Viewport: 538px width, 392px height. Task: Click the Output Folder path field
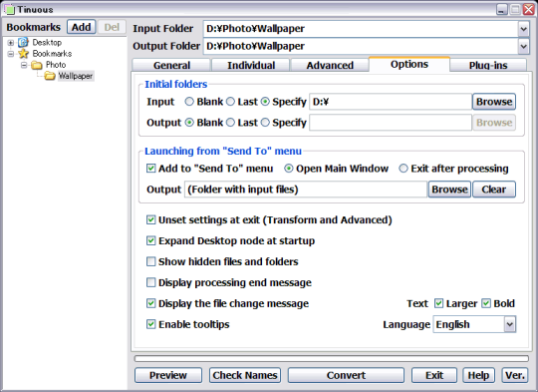pos(361,46)
